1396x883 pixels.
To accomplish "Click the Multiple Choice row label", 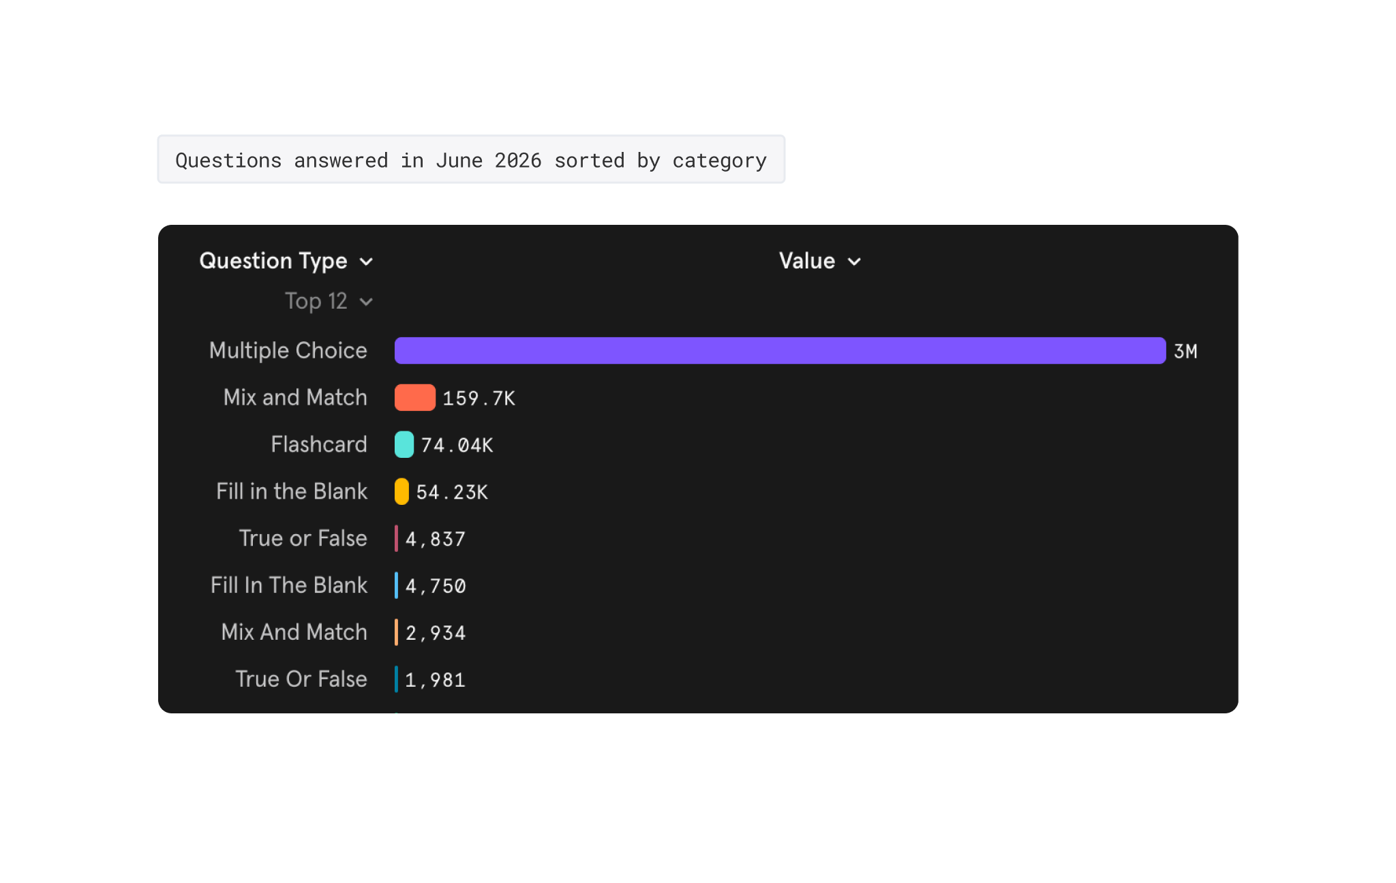I will pos(288,350).
